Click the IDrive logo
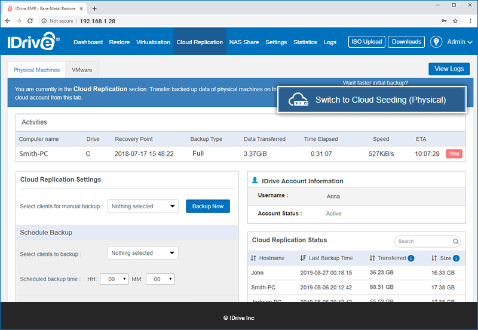 33,41
